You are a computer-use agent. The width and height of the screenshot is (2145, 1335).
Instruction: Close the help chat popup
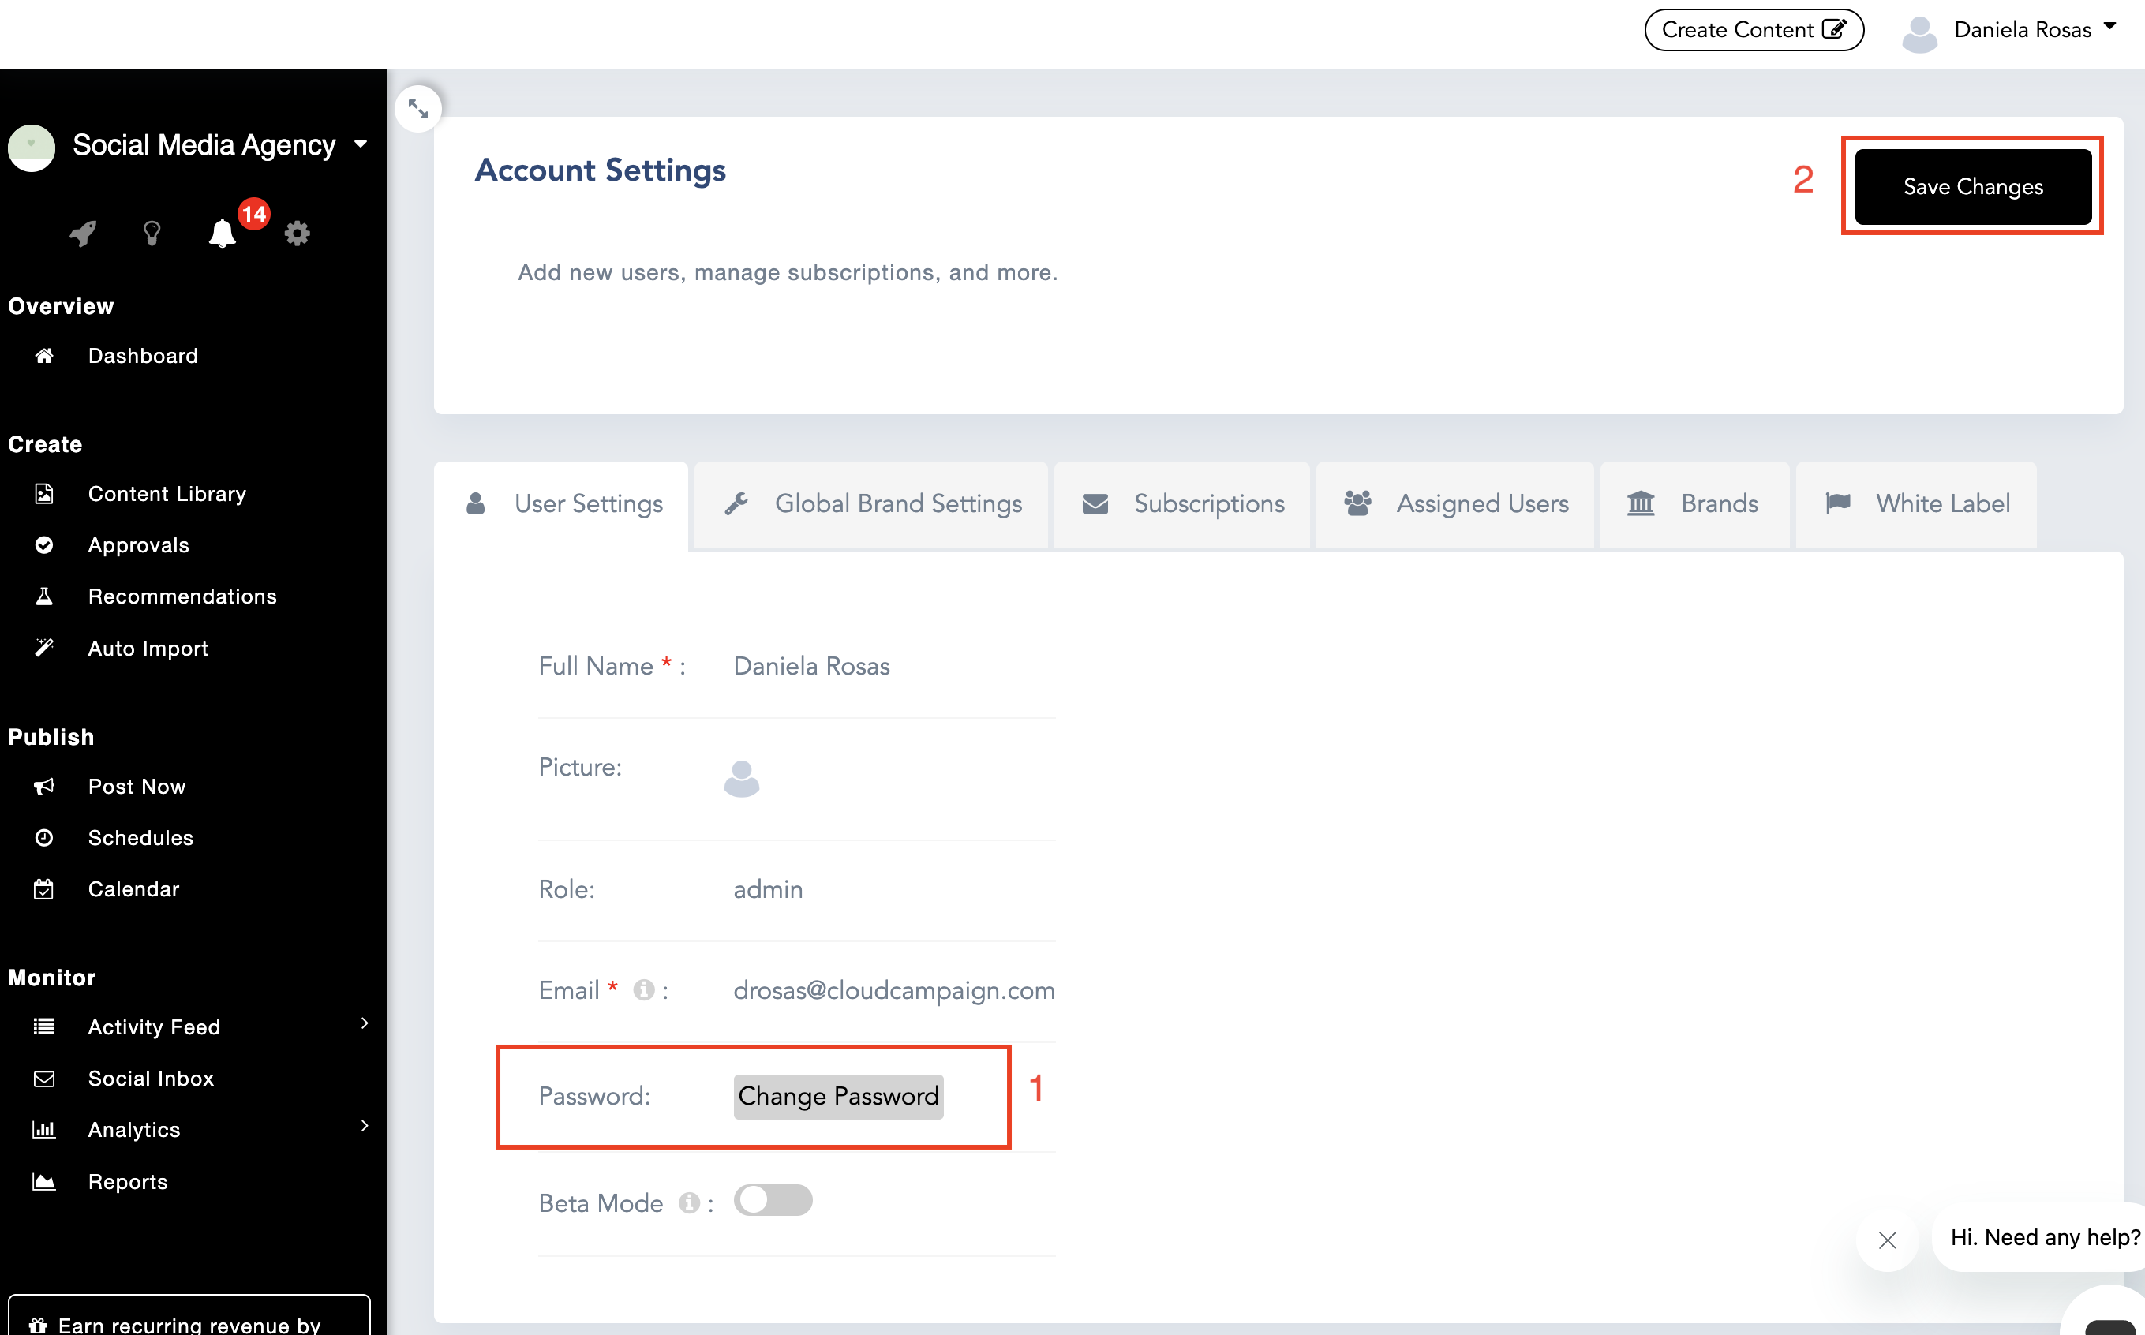1887,1240
